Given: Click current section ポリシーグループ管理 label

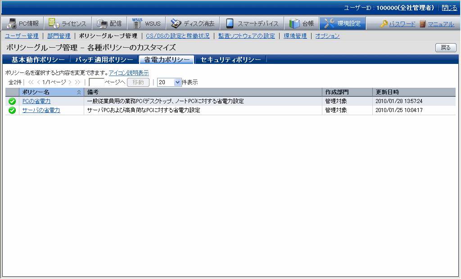Looking at the screenshot, I should pyautogui.click(x=108, y=36).
